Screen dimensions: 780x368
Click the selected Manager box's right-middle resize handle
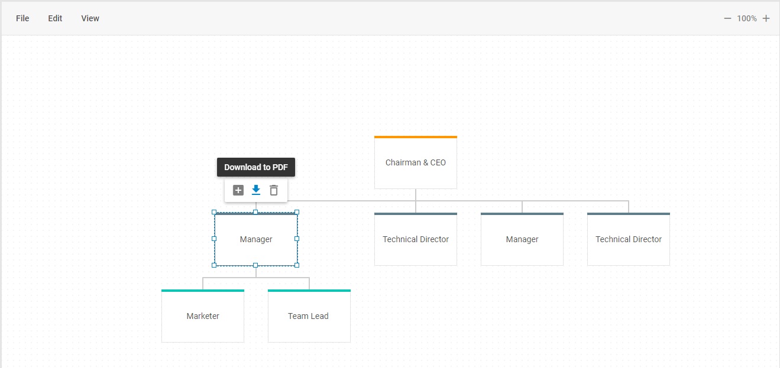pyautogui.click(x=297, y=239)
